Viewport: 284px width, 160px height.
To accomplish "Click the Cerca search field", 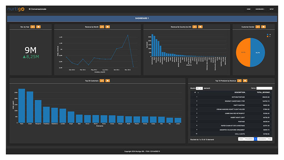I will coord(264,88).
